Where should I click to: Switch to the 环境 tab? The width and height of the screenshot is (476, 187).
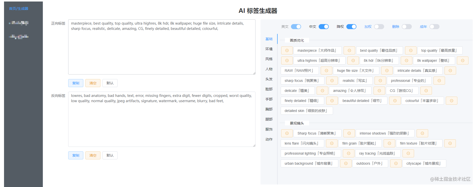point(269,49)
